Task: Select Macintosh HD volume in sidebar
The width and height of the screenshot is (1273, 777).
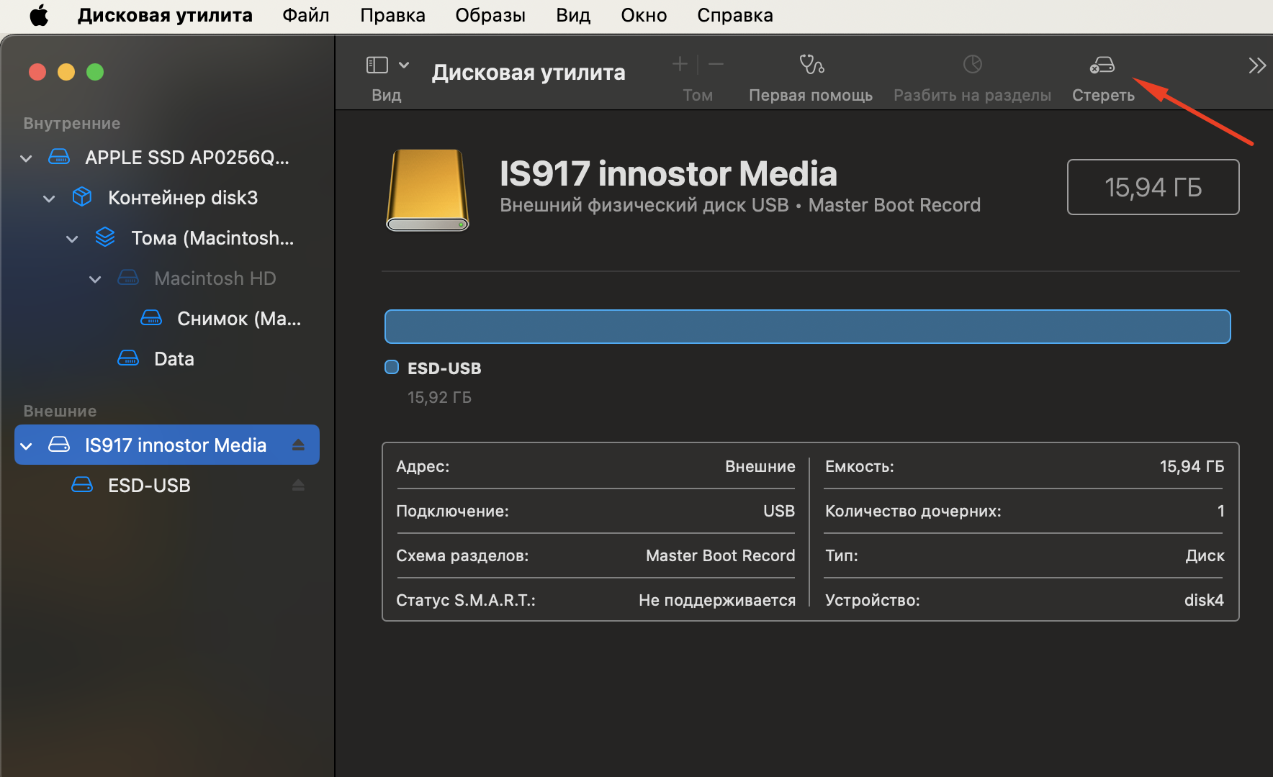Action: (x=167, y=278)
